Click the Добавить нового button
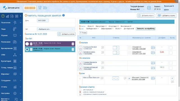Screen dimensions: 180x101 coord(146,16)
